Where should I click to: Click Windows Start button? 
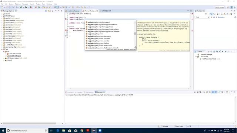[3, 130]
